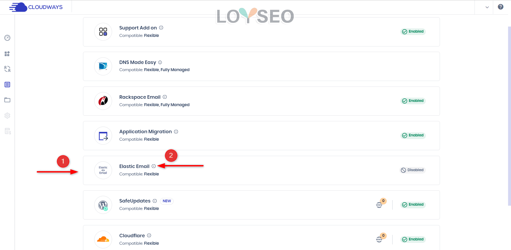Open the Rackspace Email title
511x250 pixels.
point(140,97)
